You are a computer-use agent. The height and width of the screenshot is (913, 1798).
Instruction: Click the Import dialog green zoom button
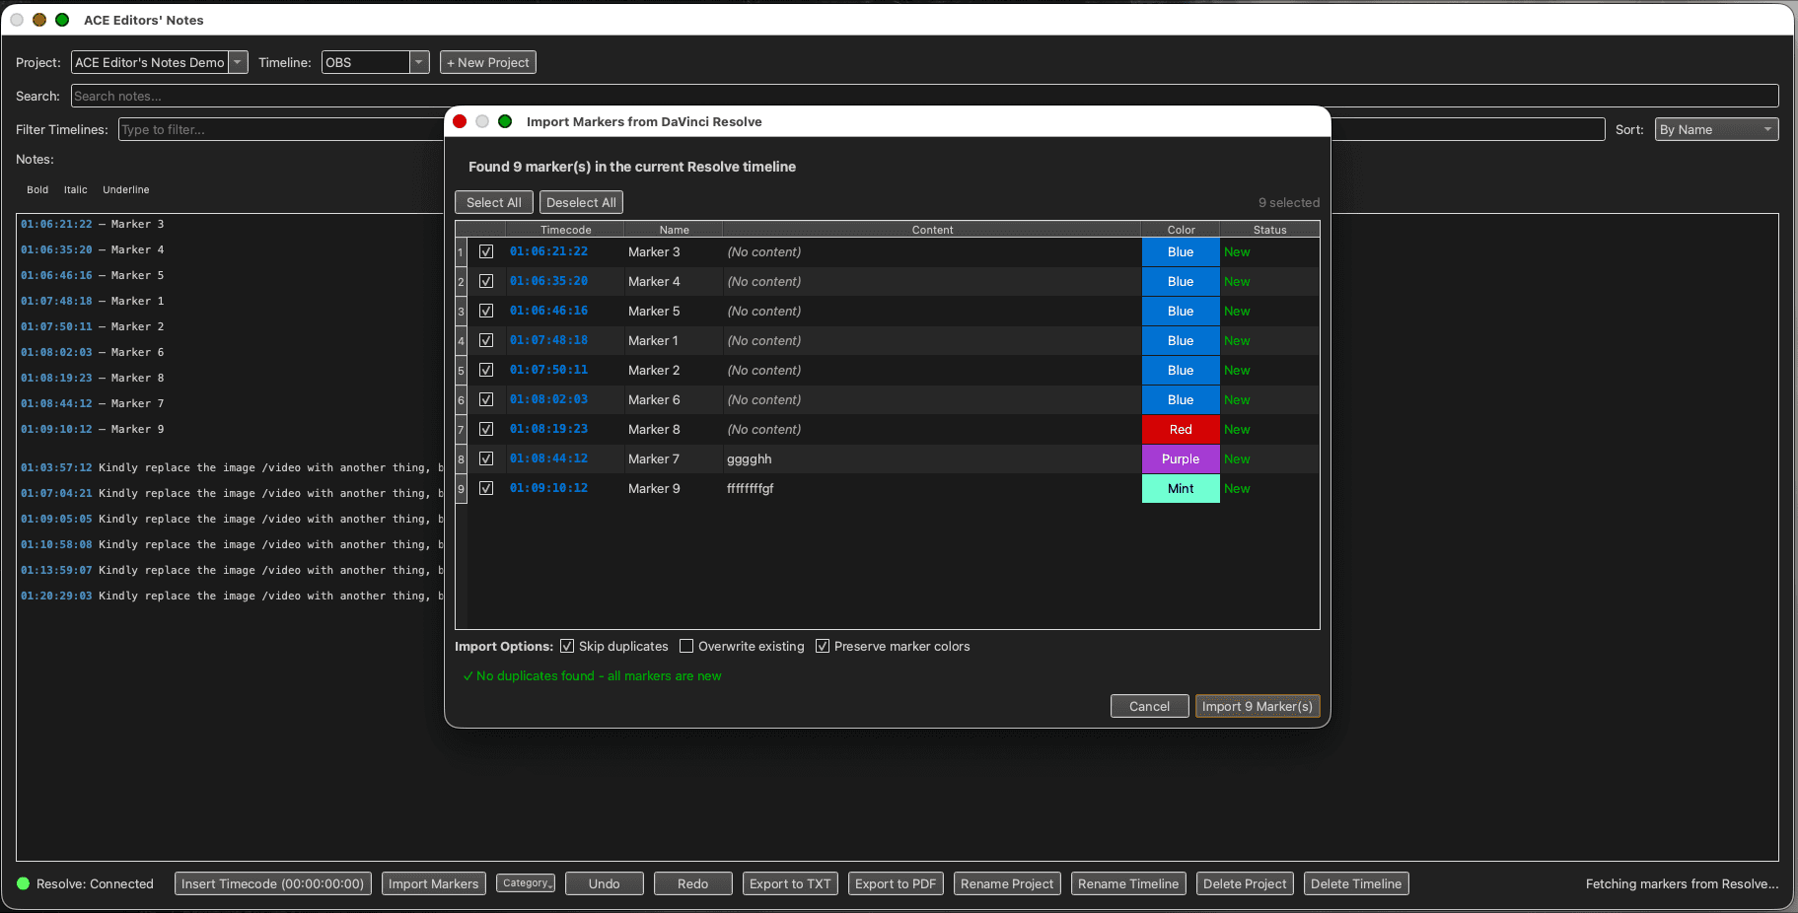[505, 121]
